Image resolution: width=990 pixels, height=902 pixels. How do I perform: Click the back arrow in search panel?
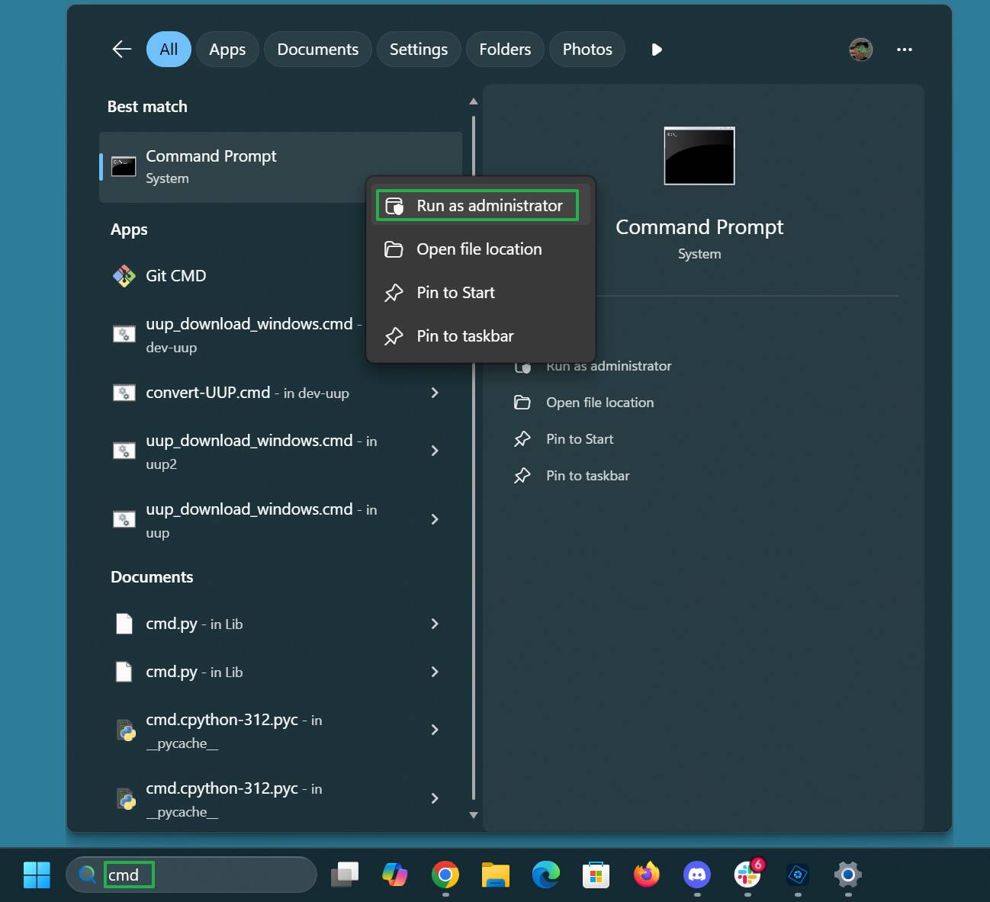pyautogui.click(x=122, y=50)
